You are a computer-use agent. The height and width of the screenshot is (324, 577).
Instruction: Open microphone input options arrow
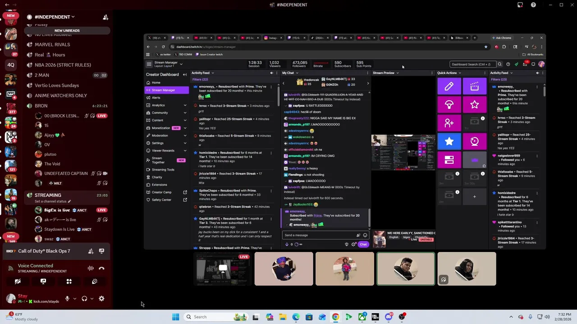74,298
